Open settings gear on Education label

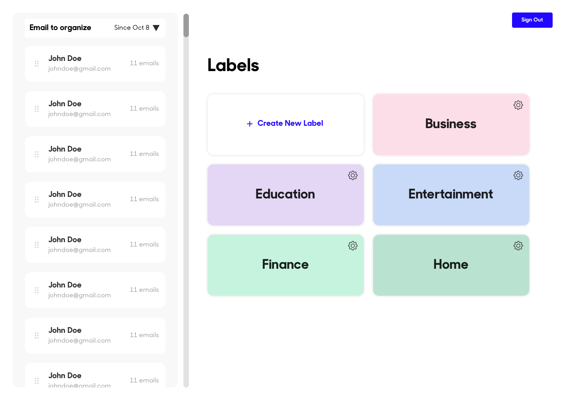353,175
